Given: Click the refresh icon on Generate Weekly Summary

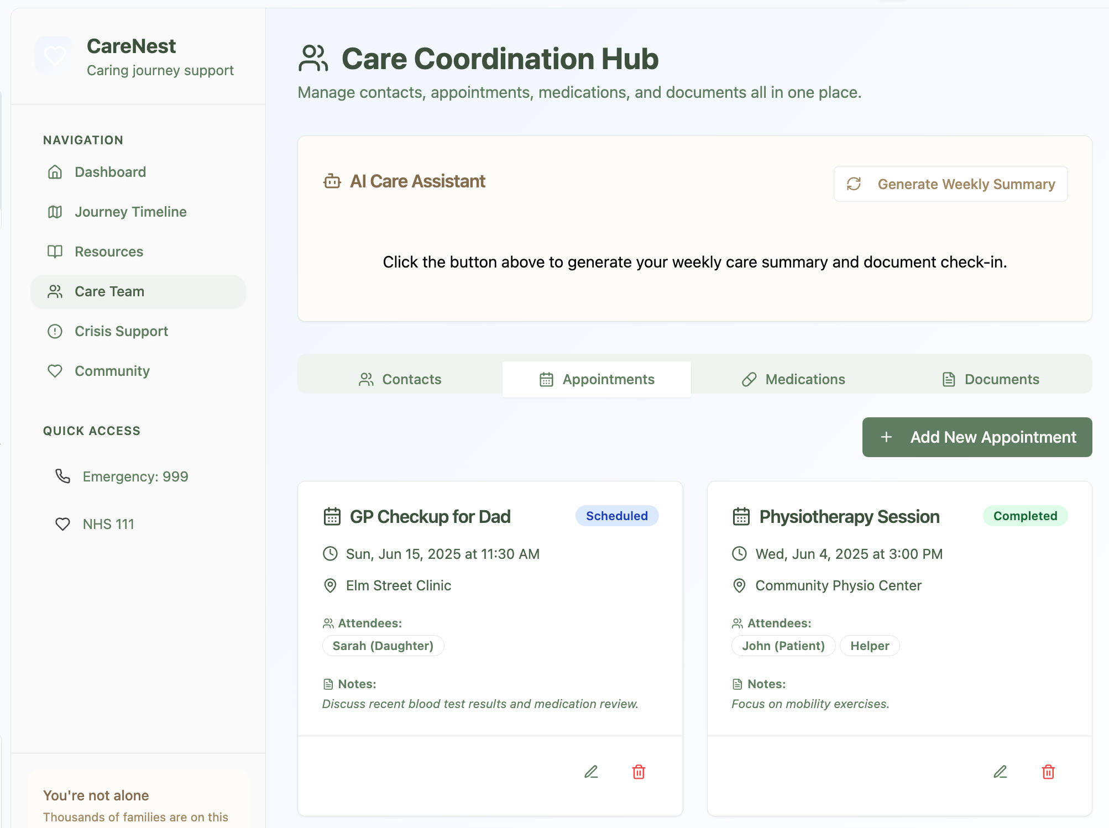Looking at the screenshot, I should point(854,184).
